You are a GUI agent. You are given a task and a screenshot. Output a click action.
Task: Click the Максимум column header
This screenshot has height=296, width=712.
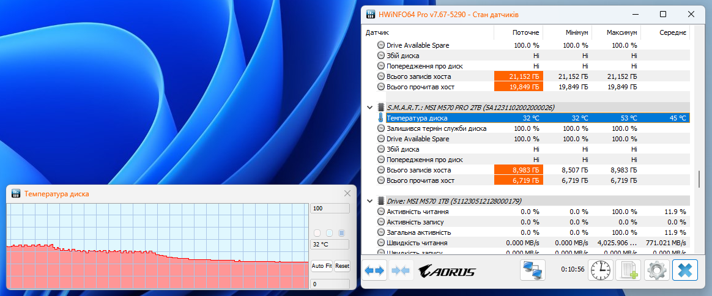pyautogui.click(x=621, y=32)
